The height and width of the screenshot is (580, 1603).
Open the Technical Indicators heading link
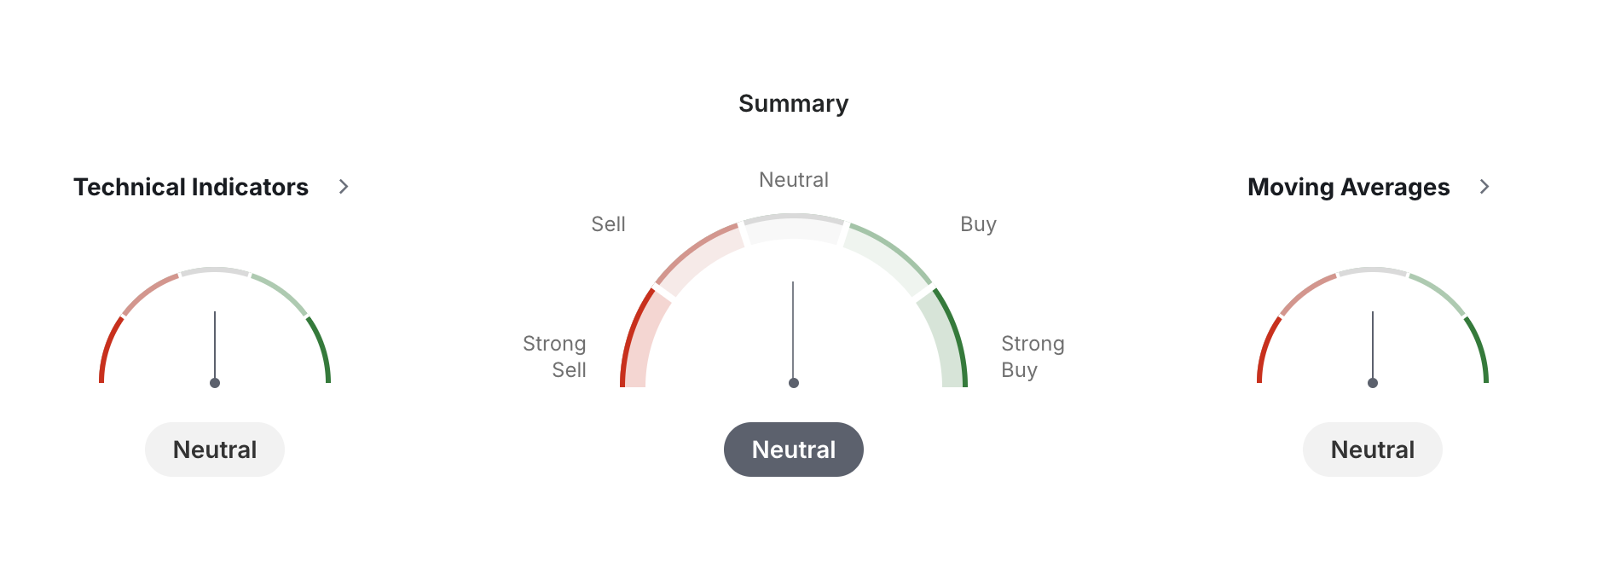pos(191,187)
